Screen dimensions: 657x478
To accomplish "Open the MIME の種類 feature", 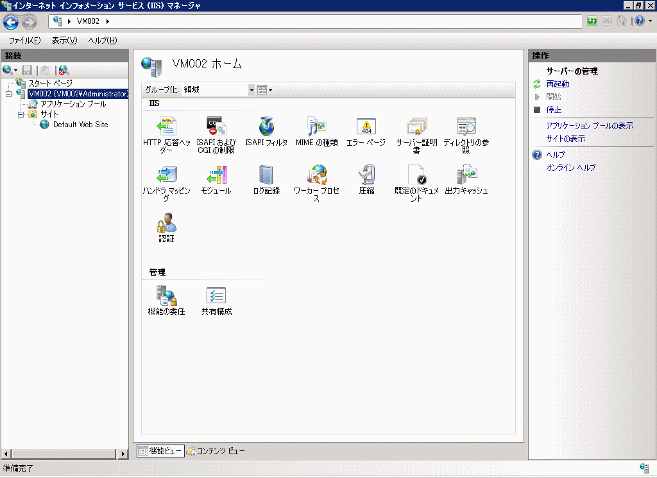I will pyautogui.click(x=316, y=131).
